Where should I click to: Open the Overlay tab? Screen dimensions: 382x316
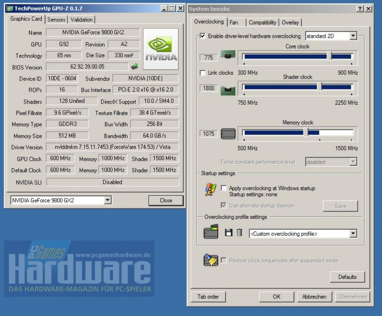tap(290, 23)
